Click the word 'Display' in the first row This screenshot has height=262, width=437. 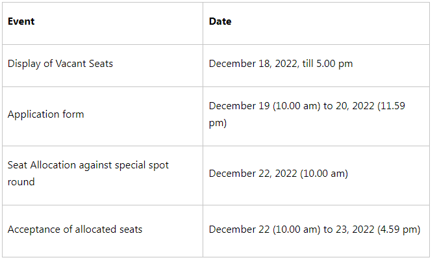(24, 64)
